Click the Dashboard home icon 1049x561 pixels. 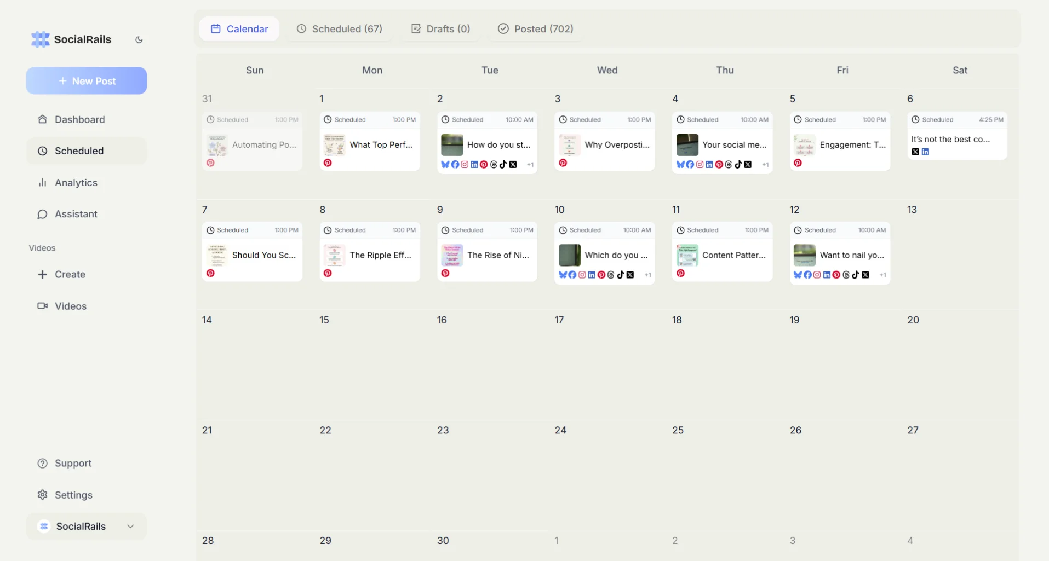point(42,119)
